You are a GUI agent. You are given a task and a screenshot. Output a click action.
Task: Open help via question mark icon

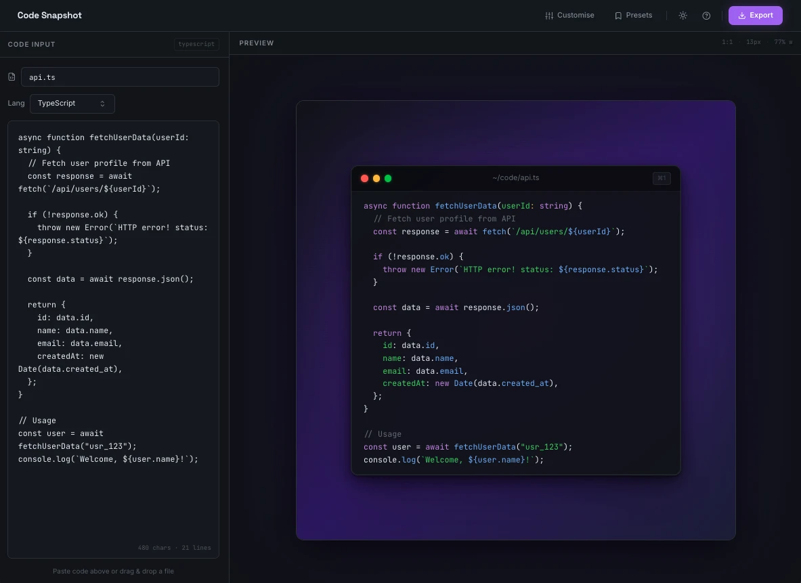pyautogui.click(x=706, y=16)
